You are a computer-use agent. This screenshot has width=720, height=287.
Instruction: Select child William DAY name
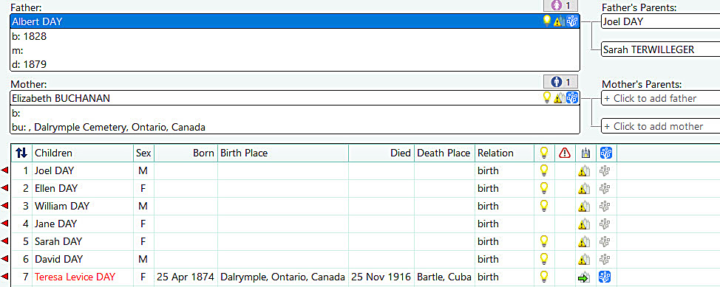pos(62,207)
